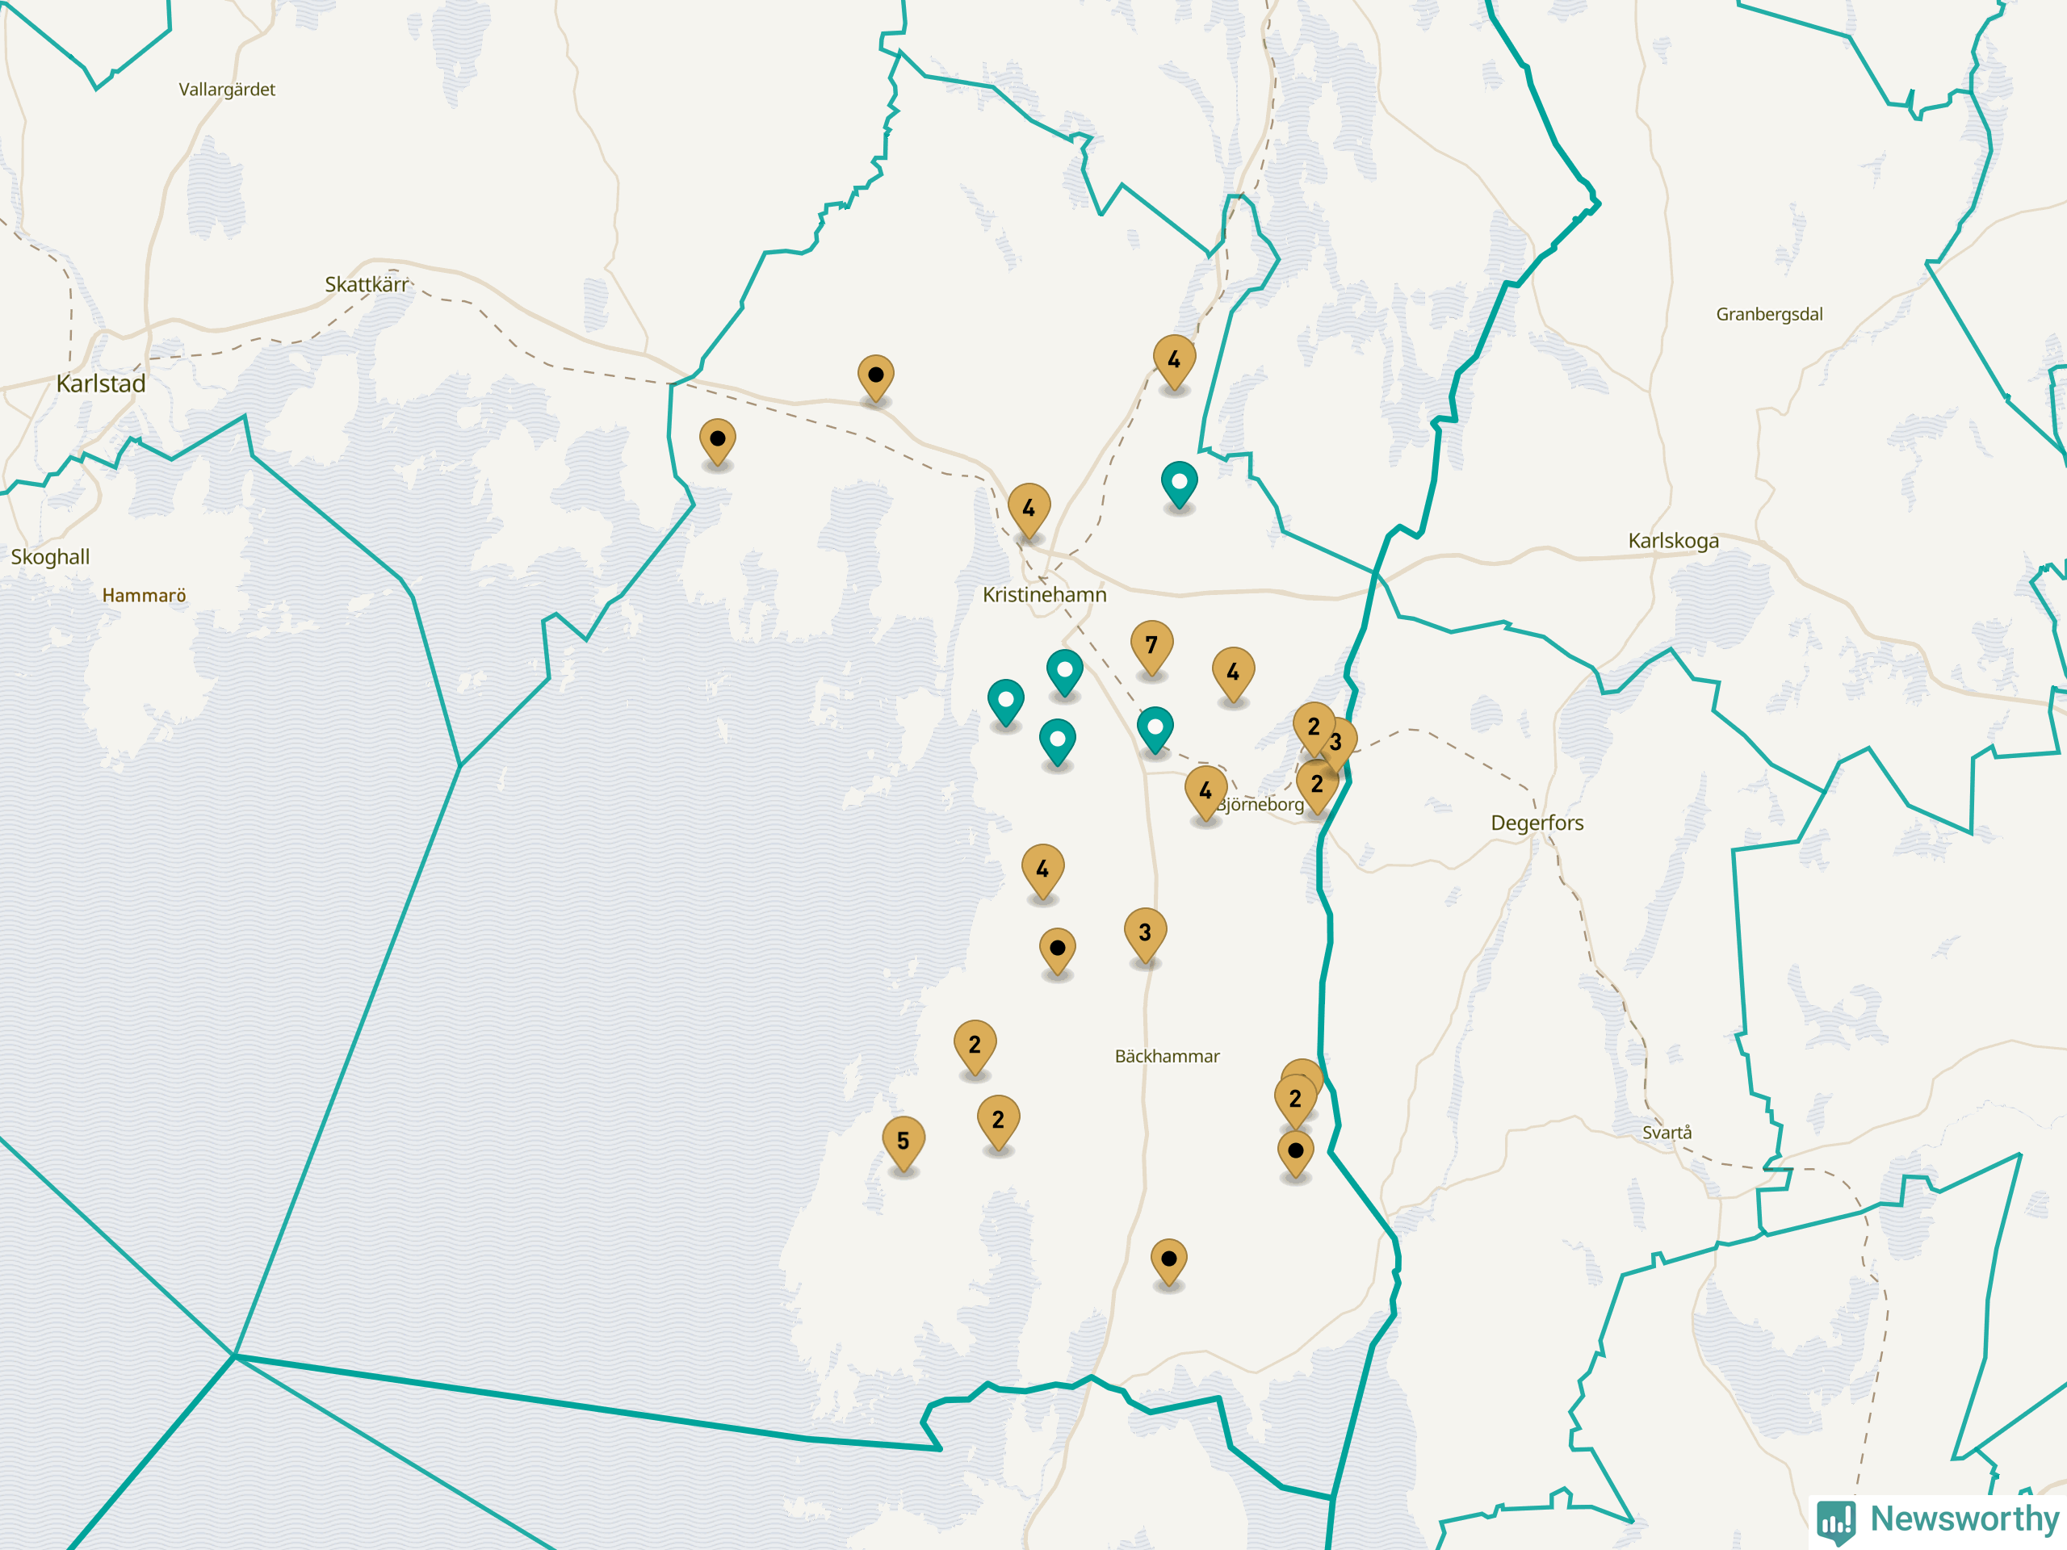Image resolution: width=2067 pixels, height=1550 pixels.
Task: Click the 2 marker directly above marker 5
Action: click(x=975, y=1045)
